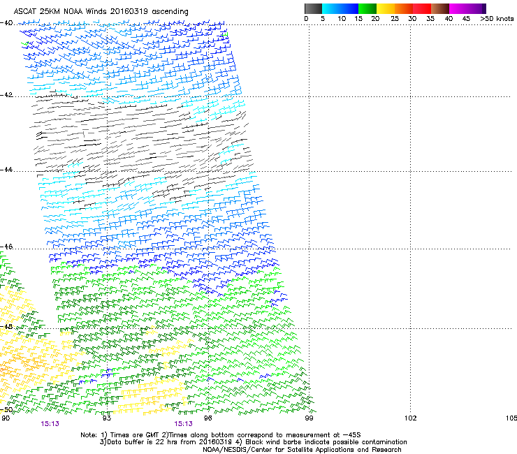Screen dimensions: 517x454
Task: Click the >50 knots legend label
Action: 497,19
